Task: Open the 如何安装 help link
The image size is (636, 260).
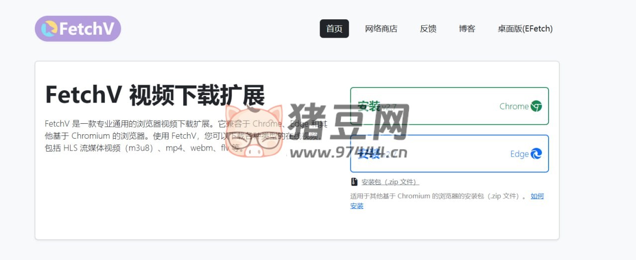Action: point(537,196)
